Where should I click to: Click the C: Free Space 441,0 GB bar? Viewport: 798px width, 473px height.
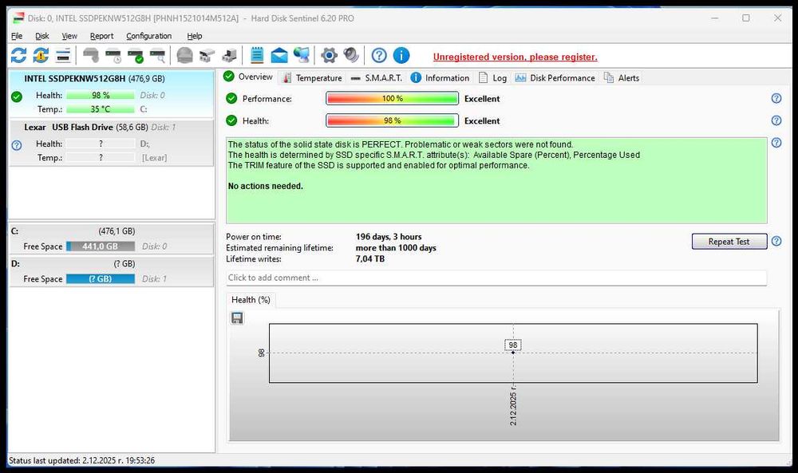point(101,246)
